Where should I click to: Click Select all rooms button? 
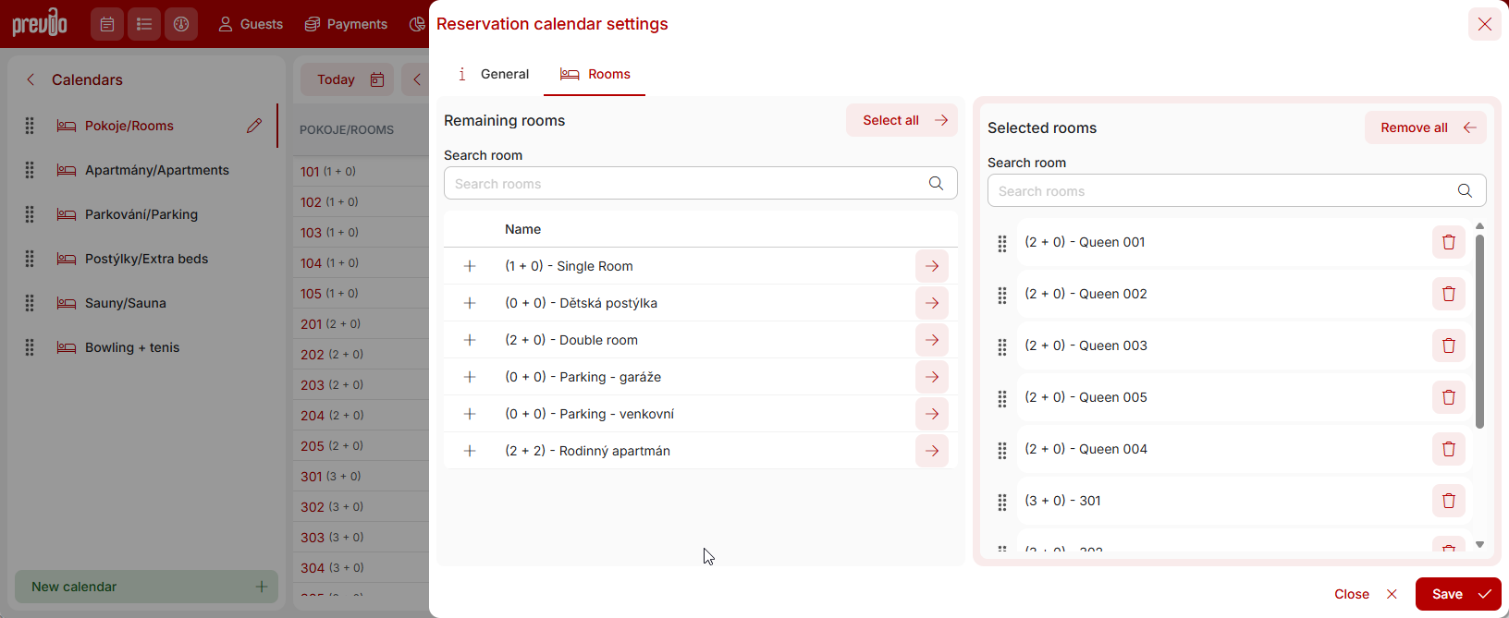tap(902, 120)
